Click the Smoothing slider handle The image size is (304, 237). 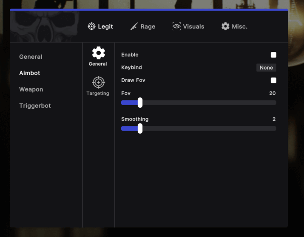point(140,128)
